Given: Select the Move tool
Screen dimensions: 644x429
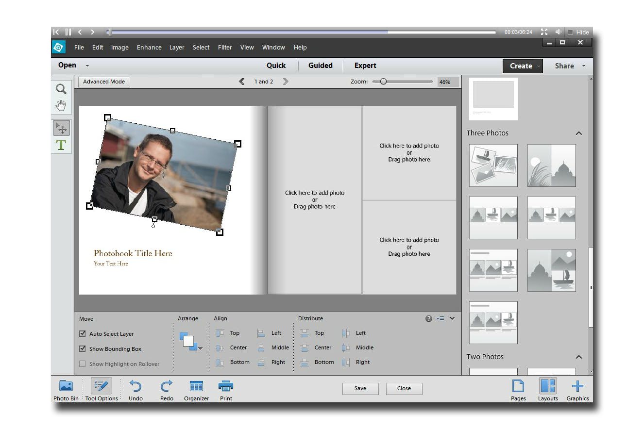Looking at the screenshot, I should coord(61,128).
